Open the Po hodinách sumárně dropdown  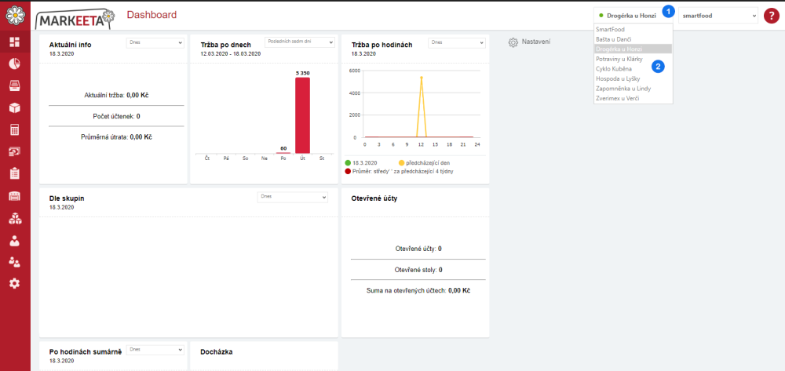point(155,350)
